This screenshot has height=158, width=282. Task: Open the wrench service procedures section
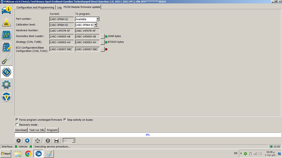click(x=6, y=60)
